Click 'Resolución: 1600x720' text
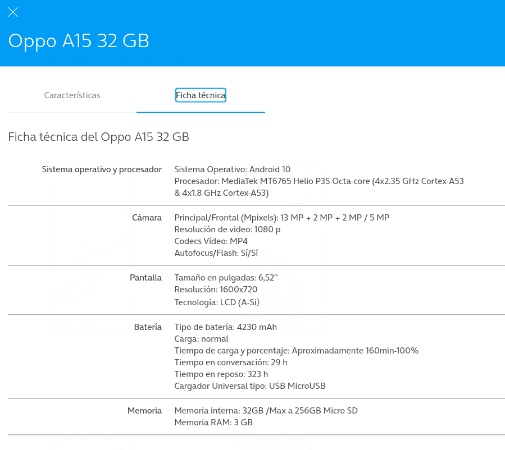 [x=216, y=290]
